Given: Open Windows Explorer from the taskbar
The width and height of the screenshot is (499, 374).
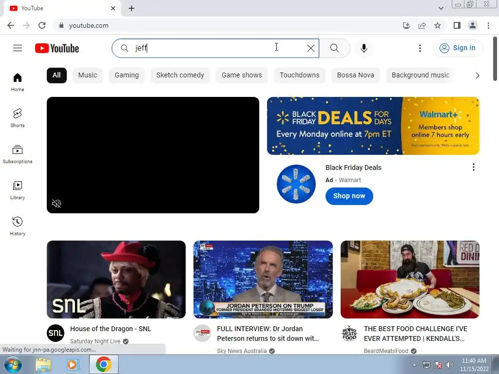Looking at the screenshot, I should 43,364.
